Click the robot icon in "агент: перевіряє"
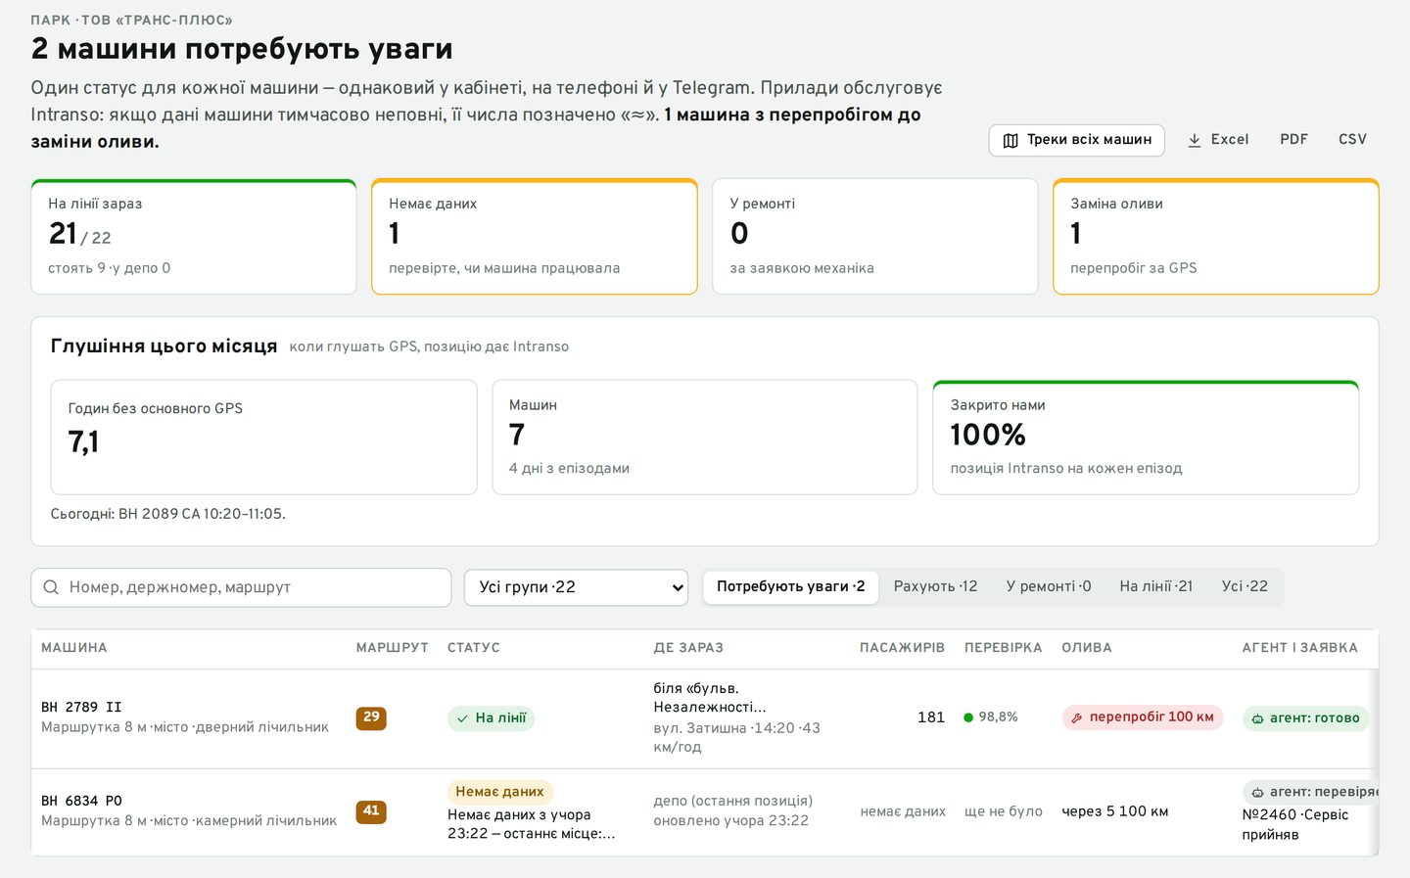 coord(1257,792)
